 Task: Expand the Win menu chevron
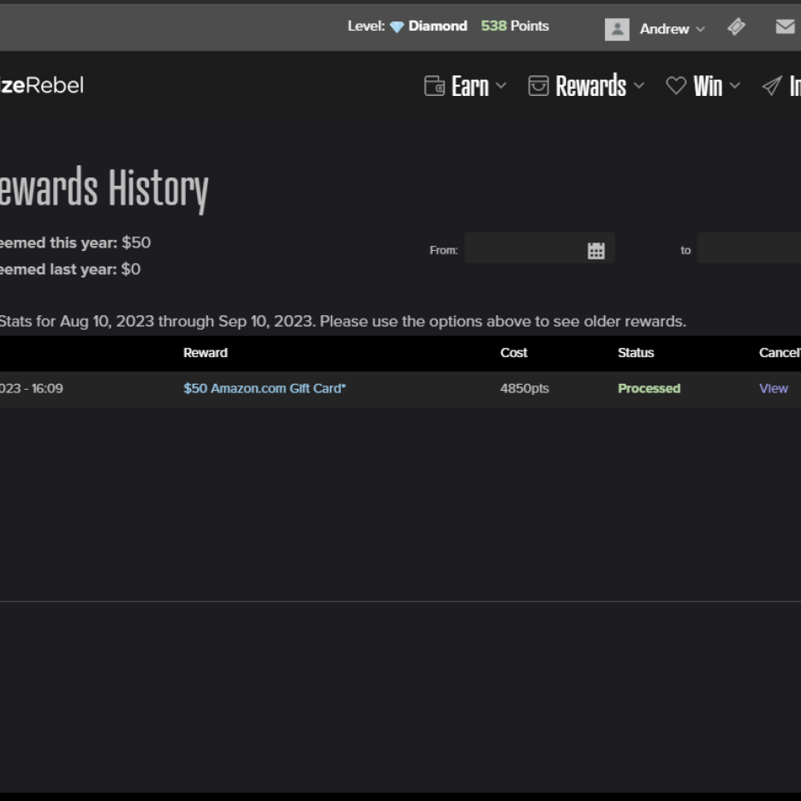735,86
